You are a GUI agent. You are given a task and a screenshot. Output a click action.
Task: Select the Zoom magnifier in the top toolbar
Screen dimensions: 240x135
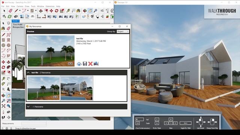[95, 11]
